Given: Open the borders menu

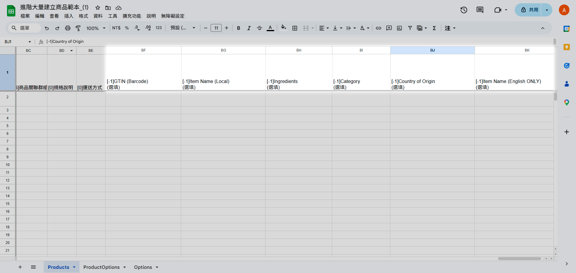Looking at the screenshot, I should (295, 28).
